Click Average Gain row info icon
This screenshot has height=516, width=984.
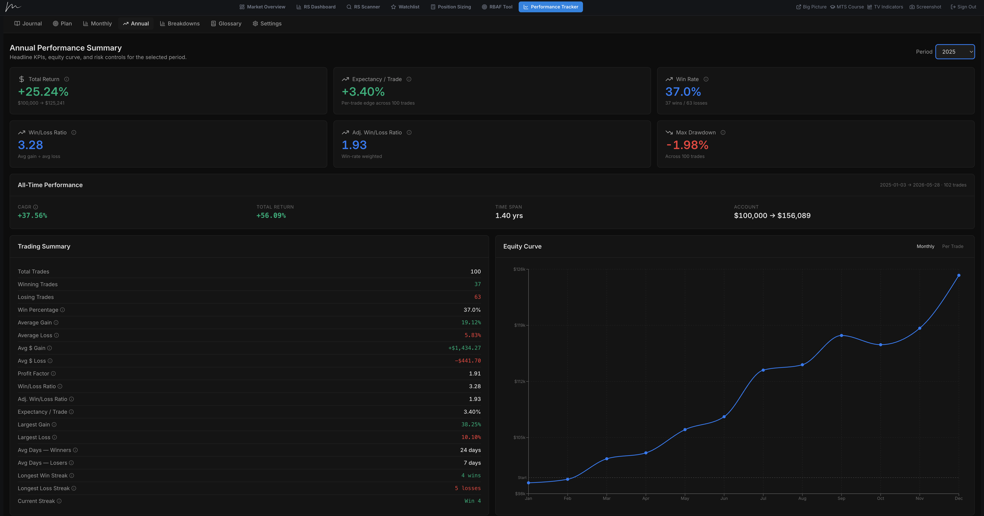click(x=56, y=323)
